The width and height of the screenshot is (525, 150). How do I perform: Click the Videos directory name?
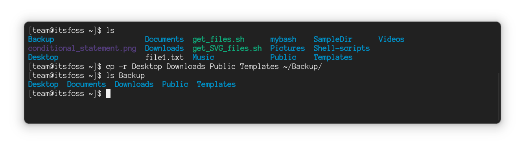pos(391,40)
